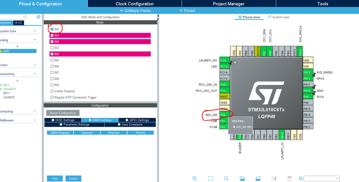Select pin PC0 LPUART1_RX on the chip

[225, 60]
